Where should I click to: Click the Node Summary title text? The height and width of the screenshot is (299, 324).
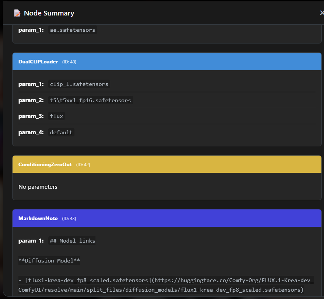[49, 13]
